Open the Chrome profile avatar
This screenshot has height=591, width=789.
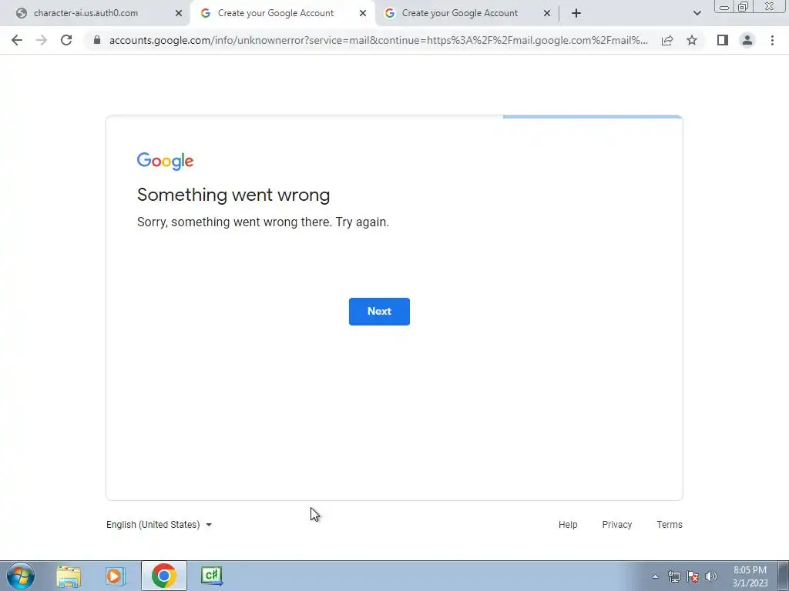click(747, 40)
